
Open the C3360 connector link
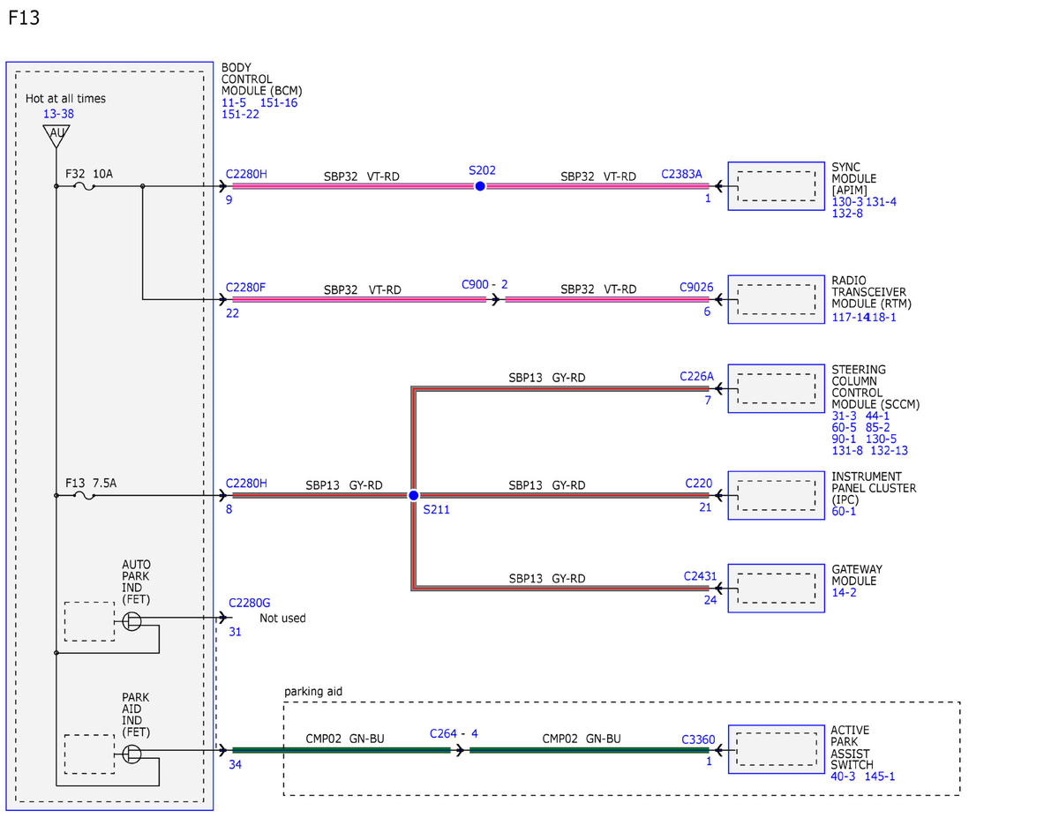[699, 739]
